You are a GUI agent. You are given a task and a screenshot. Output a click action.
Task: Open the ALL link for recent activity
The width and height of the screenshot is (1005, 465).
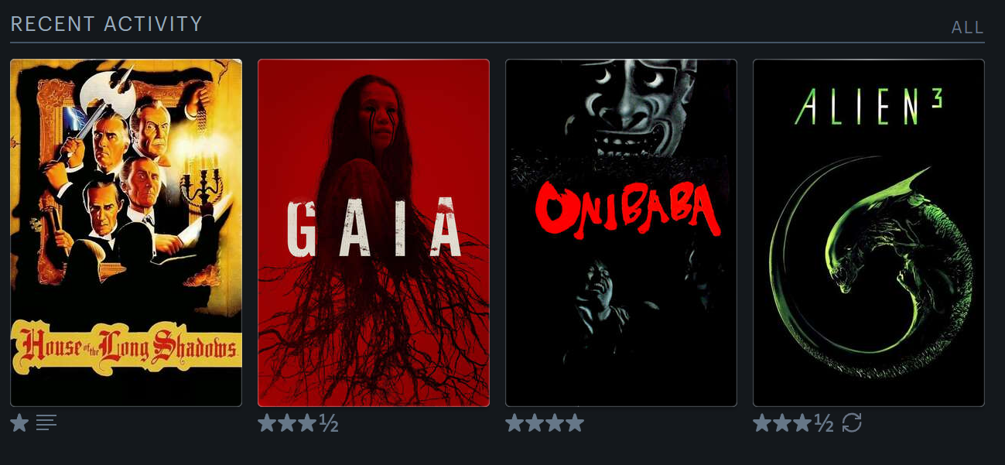tap(967, 28)
